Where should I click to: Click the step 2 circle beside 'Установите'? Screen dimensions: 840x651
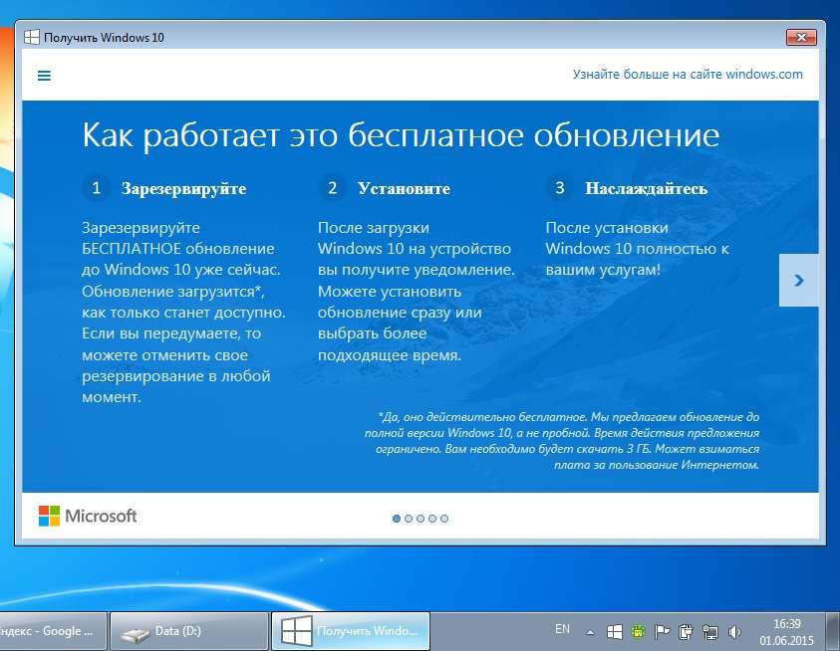[332, 188]
